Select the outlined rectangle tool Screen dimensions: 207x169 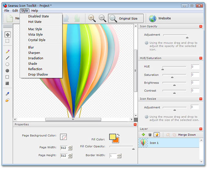tap(7, 77)
